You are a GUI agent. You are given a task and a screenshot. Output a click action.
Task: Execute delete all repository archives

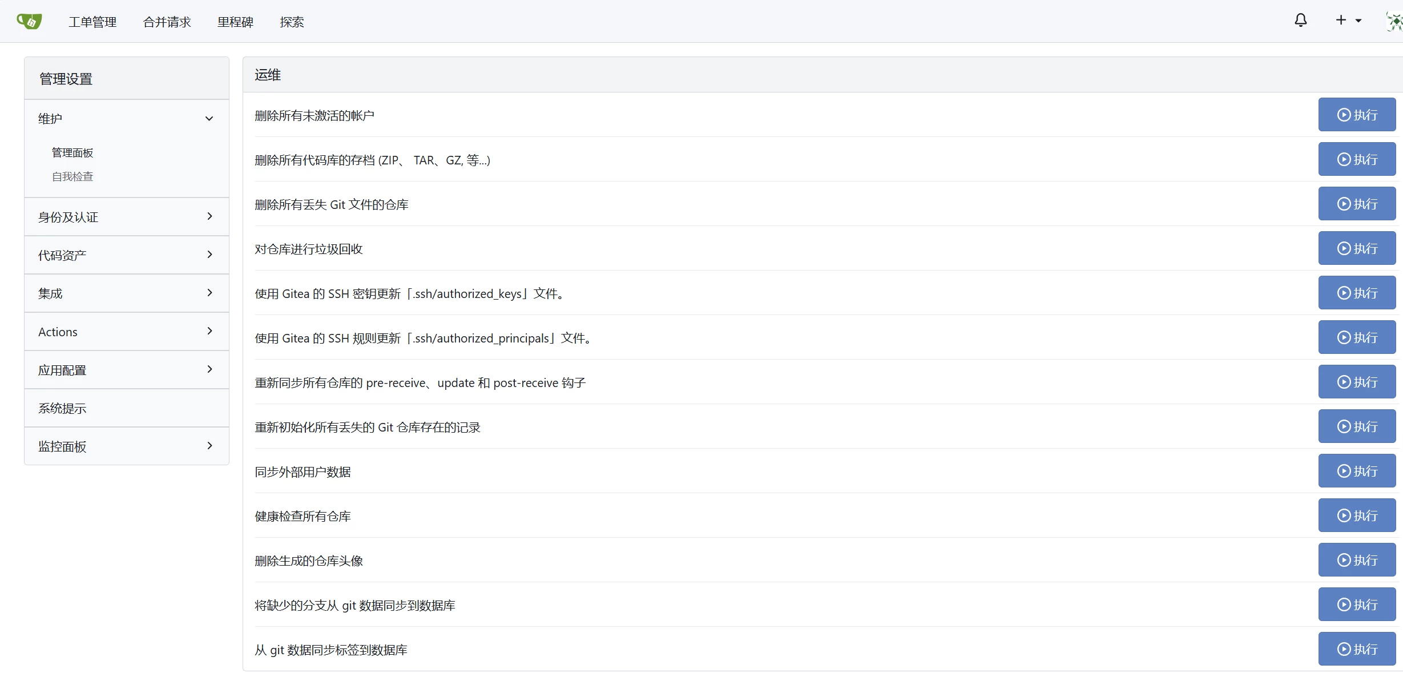[x=1356, y=159]
